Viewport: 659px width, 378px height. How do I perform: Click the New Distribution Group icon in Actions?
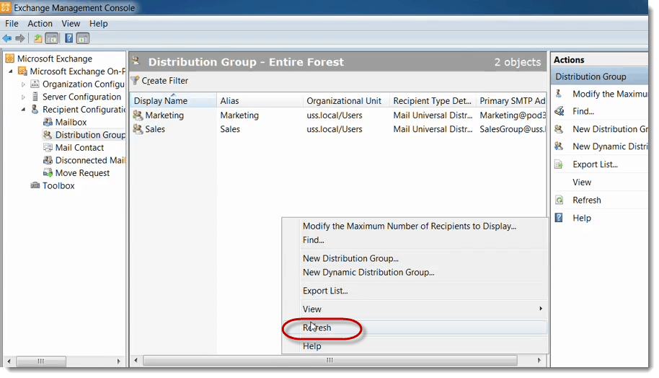[559, 129]
